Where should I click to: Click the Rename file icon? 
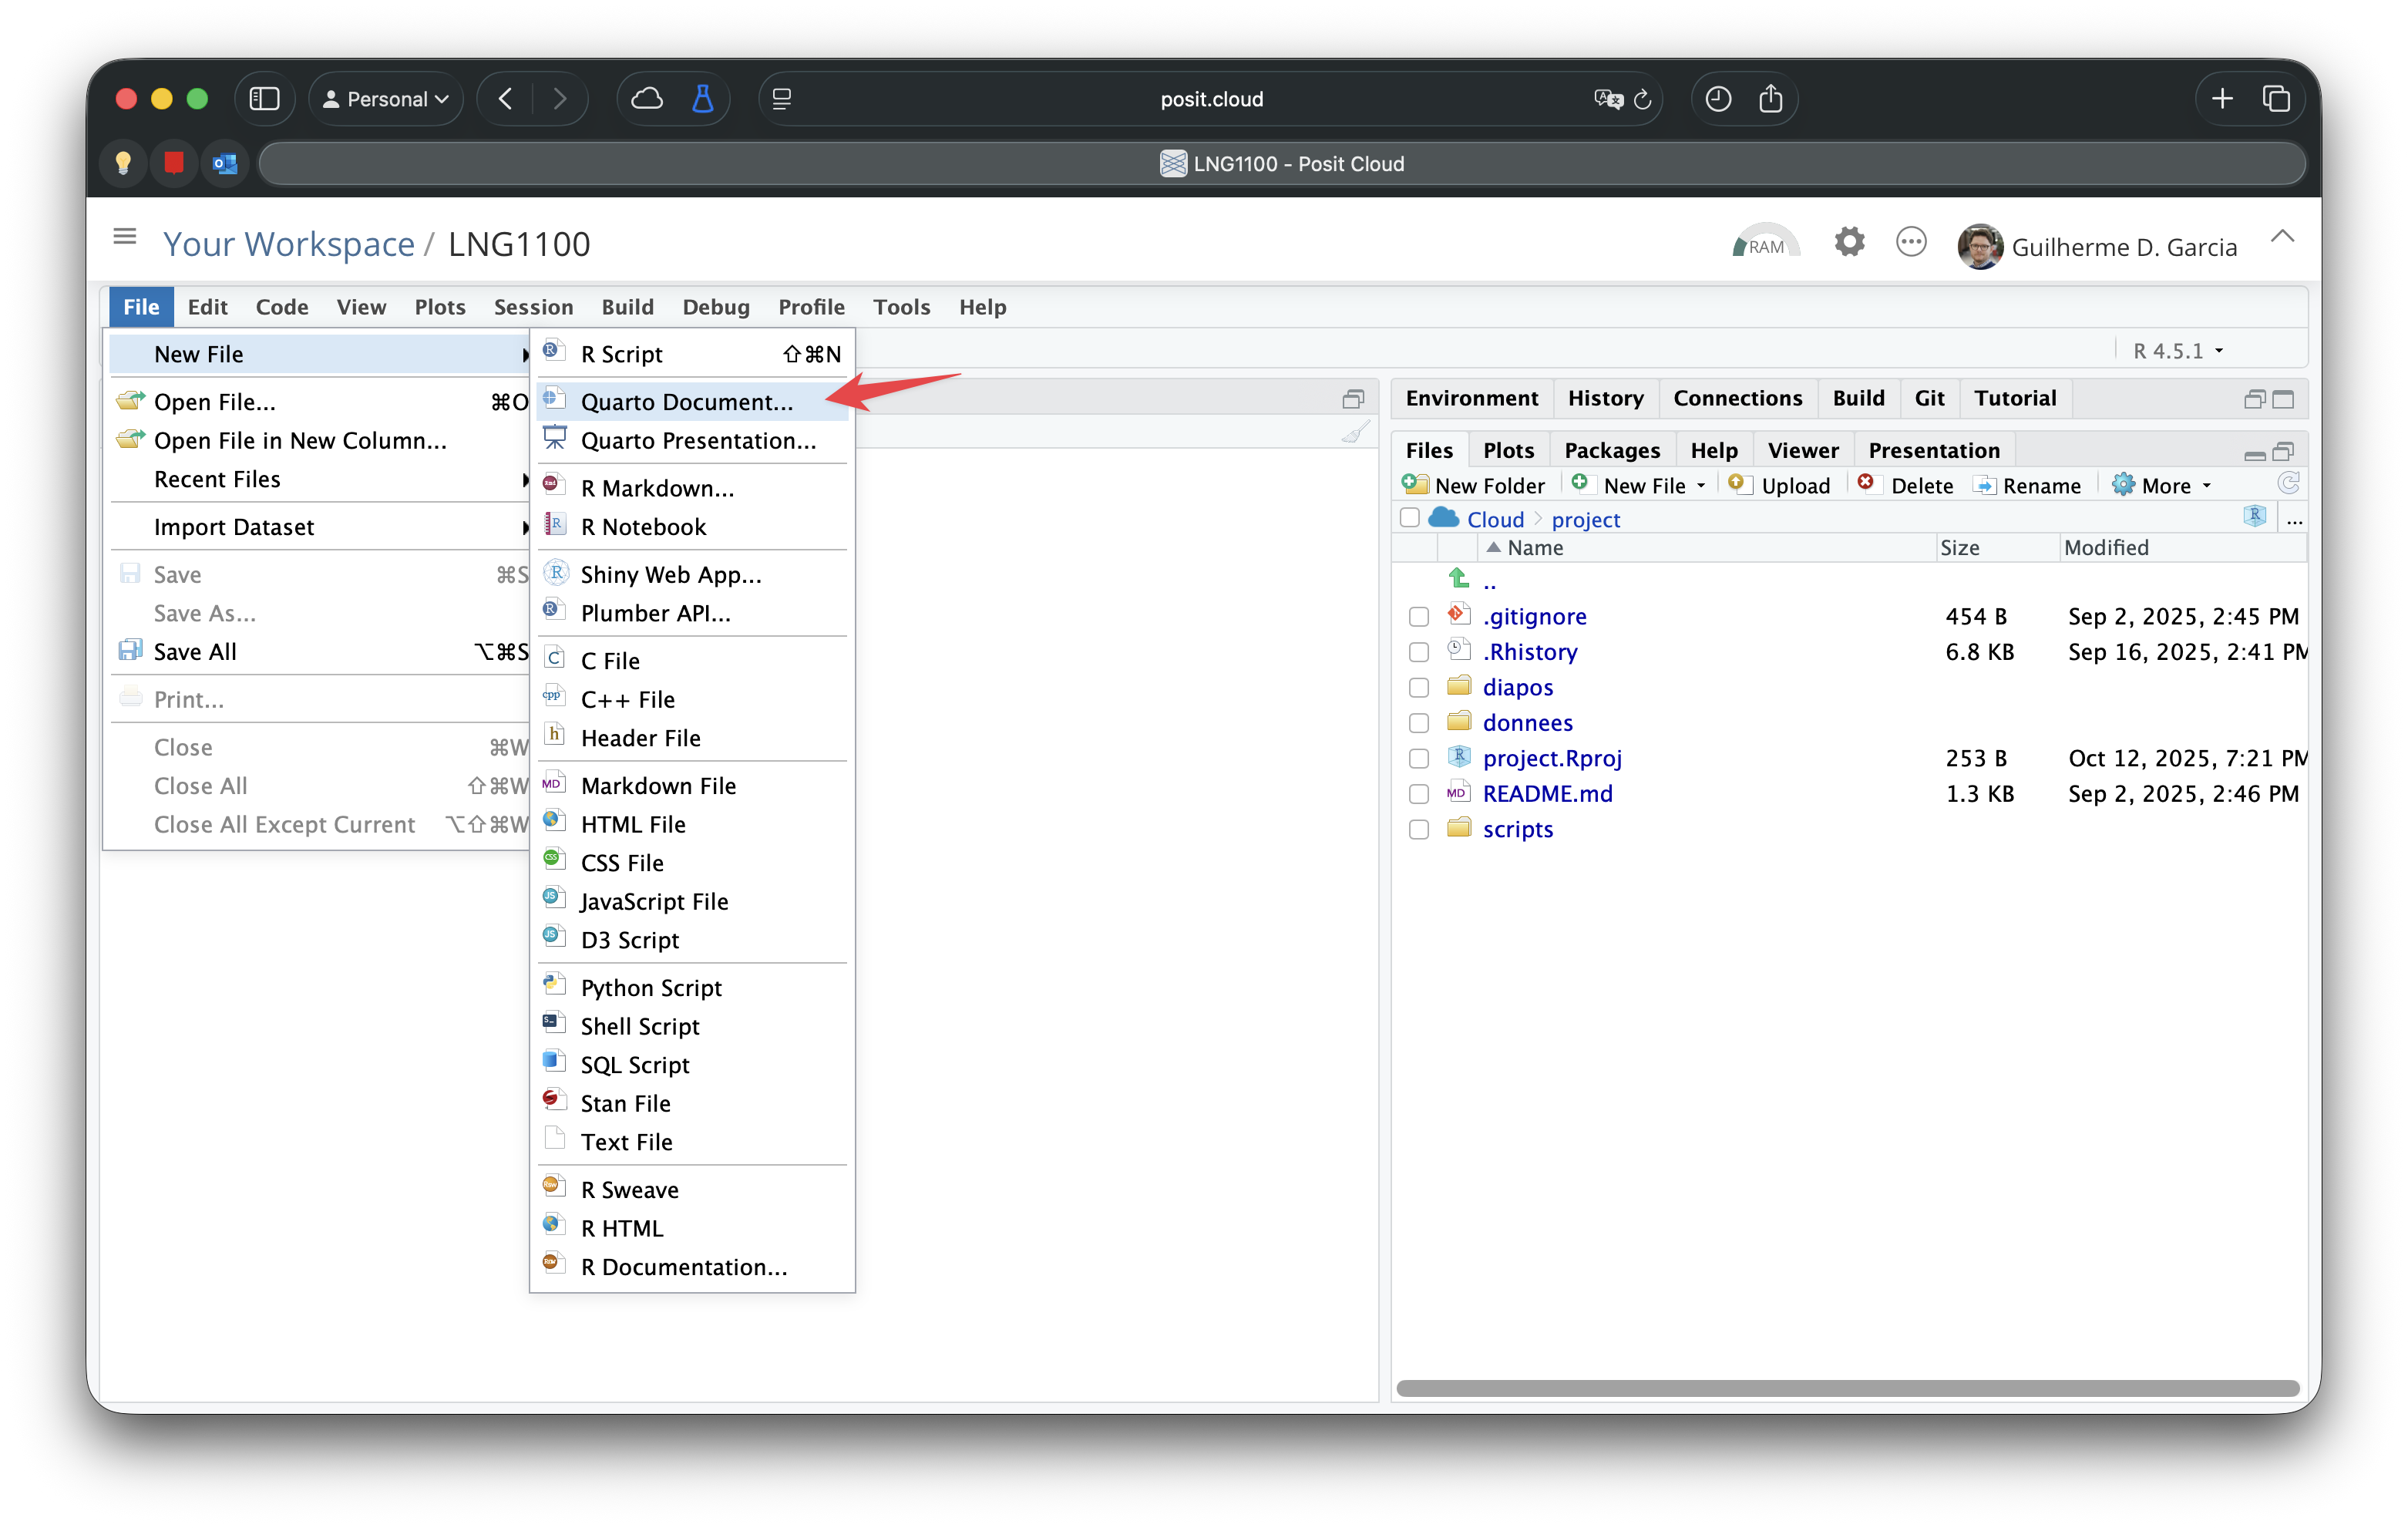click(x=1984, y=486)
